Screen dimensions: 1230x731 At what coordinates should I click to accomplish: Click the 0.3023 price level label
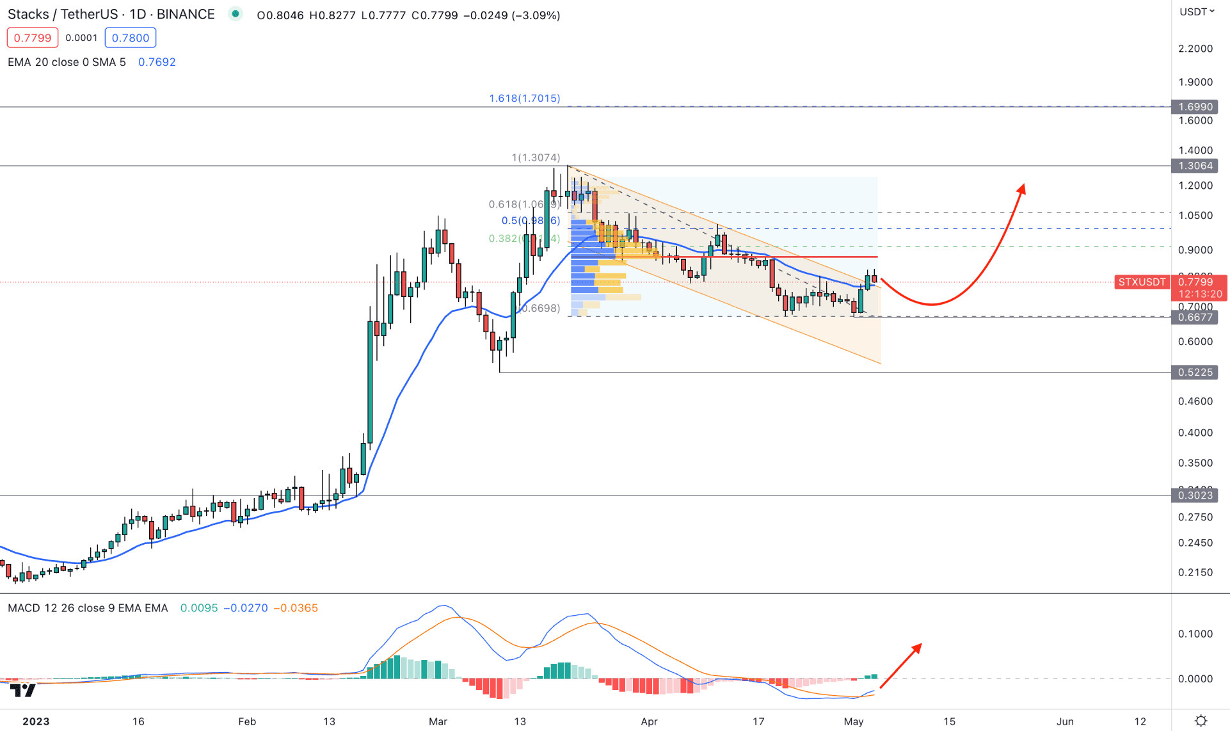[x=1195, y=495]
